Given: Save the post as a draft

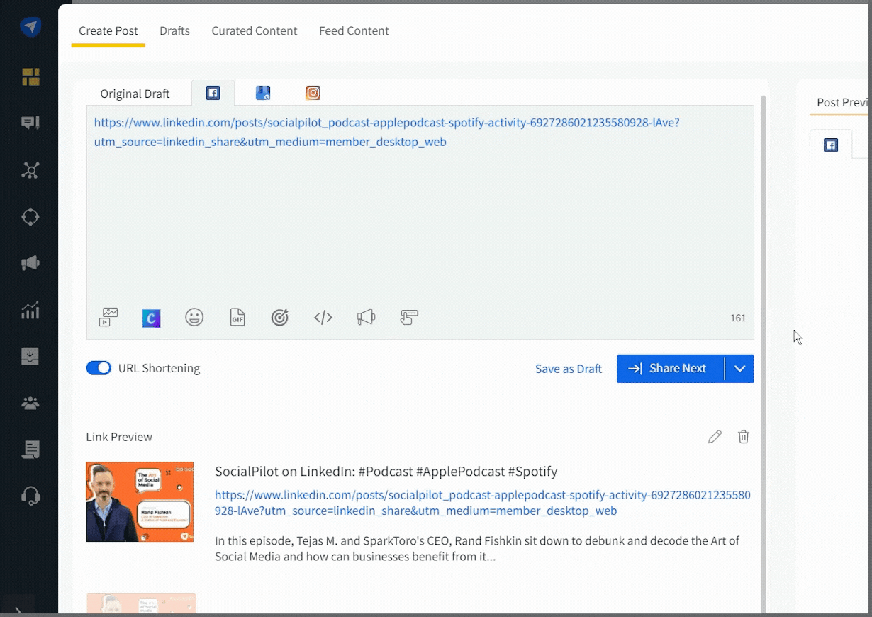Looking at the screenshot, I should point(568,368).
